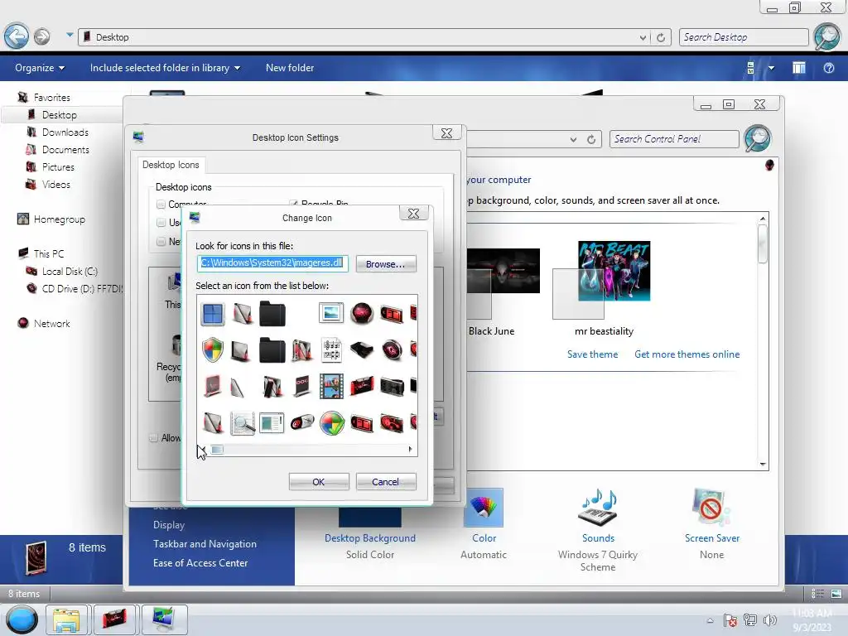This screenshot has width=848, height=636.
Task: Cancel the Change Icon dialog
Action: [386, 481]
